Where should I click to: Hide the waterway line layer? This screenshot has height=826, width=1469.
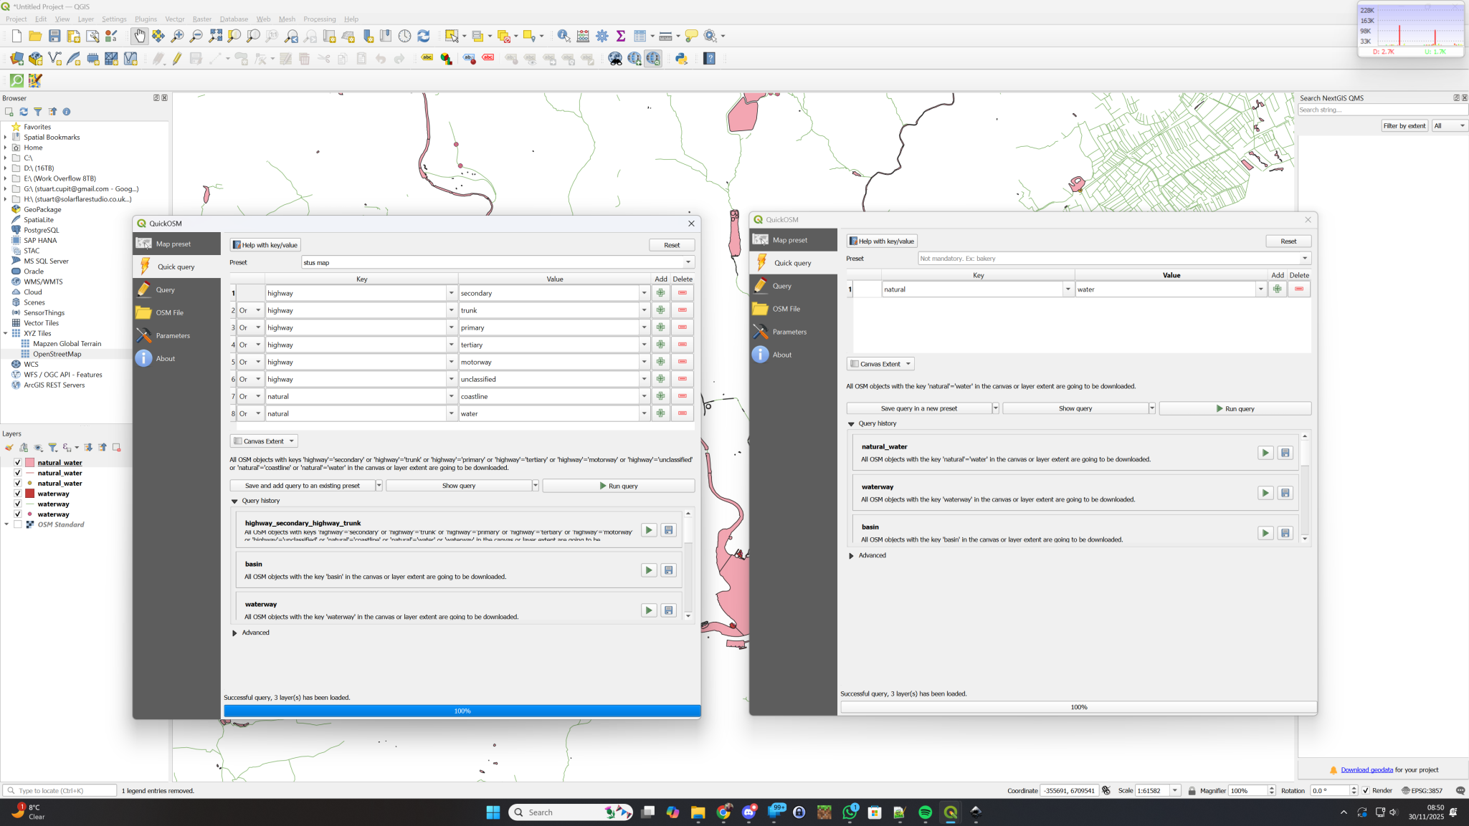18,504
